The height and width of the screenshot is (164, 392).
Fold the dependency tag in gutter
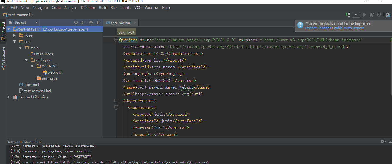click(116, 107)
